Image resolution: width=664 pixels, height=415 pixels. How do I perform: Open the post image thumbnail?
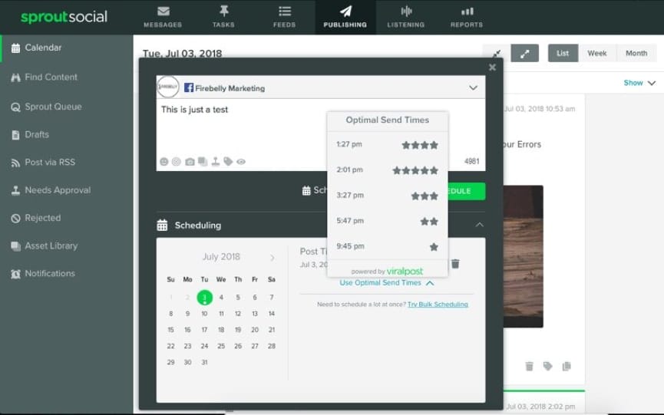(524, 256)
